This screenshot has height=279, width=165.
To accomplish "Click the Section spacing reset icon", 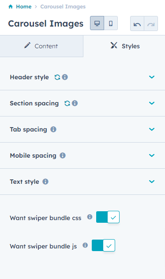I will click(67, 103).
